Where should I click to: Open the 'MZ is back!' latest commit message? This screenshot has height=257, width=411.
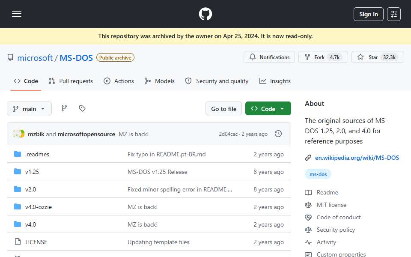134,134
